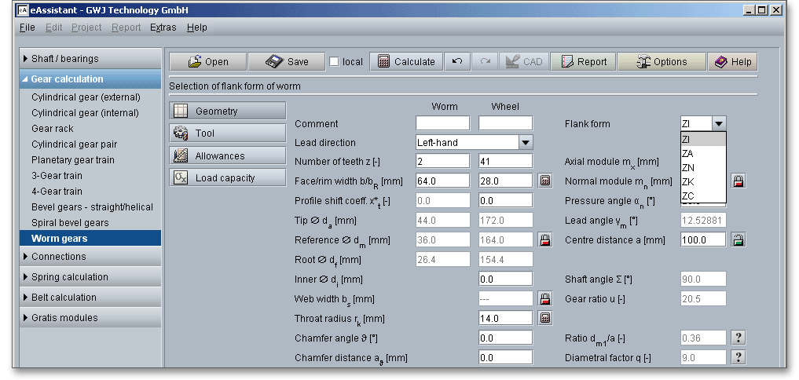The image size is (799, 380).
Task: Click the red lock beside Web width
Action: [x=545, y=298]
